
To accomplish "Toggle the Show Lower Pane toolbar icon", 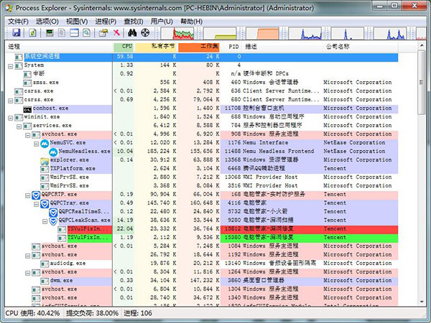I will point(73,33).
